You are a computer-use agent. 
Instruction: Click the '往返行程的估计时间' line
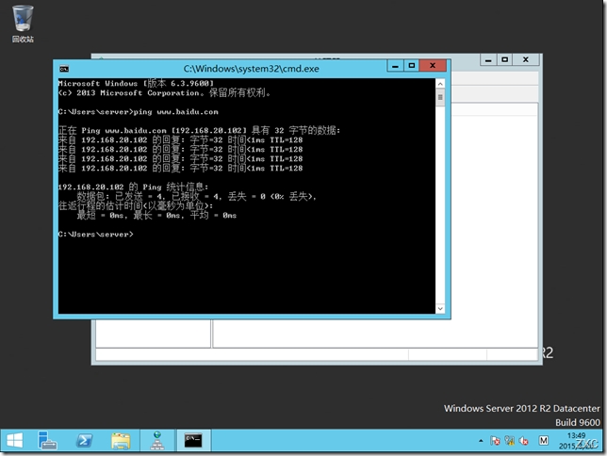point(136,205)
